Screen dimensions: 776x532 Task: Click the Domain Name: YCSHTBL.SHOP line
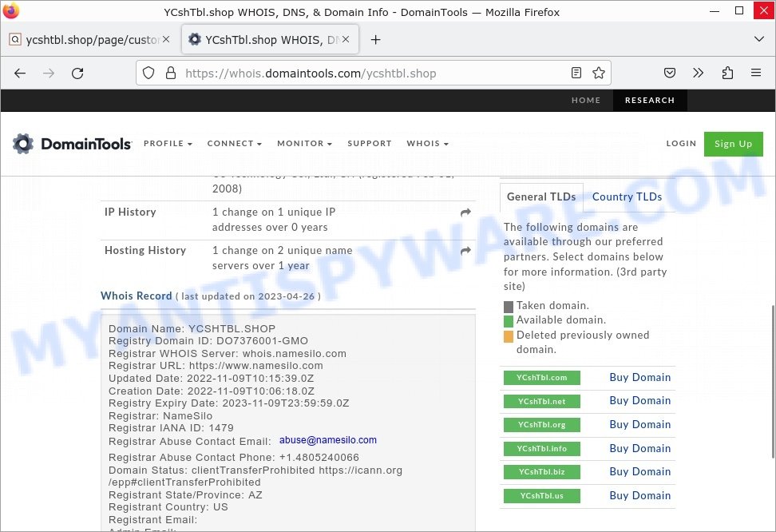point(192,328)
